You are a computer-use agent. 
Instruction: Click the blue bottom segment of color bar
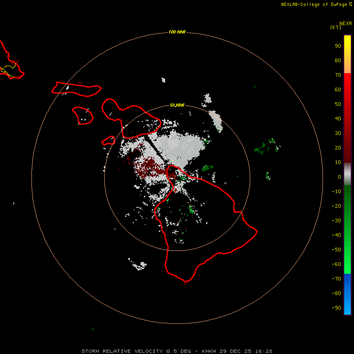click(347, 294)
